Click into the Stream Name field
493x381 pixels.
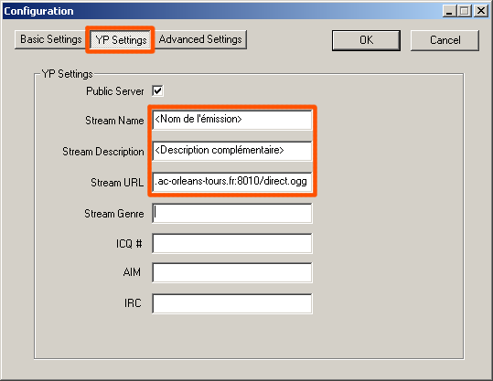pos(232,120)
